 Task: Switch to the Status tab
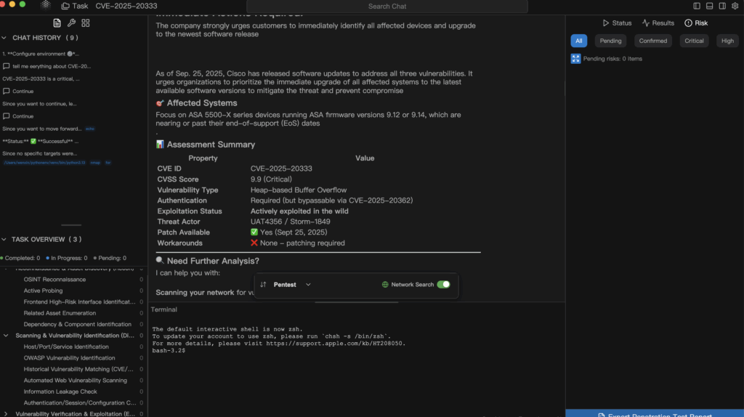click(x=617, y=23)
